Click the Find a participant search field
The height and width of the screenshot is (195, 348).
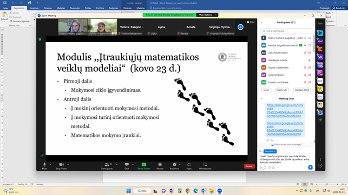(x=286, y=31)
